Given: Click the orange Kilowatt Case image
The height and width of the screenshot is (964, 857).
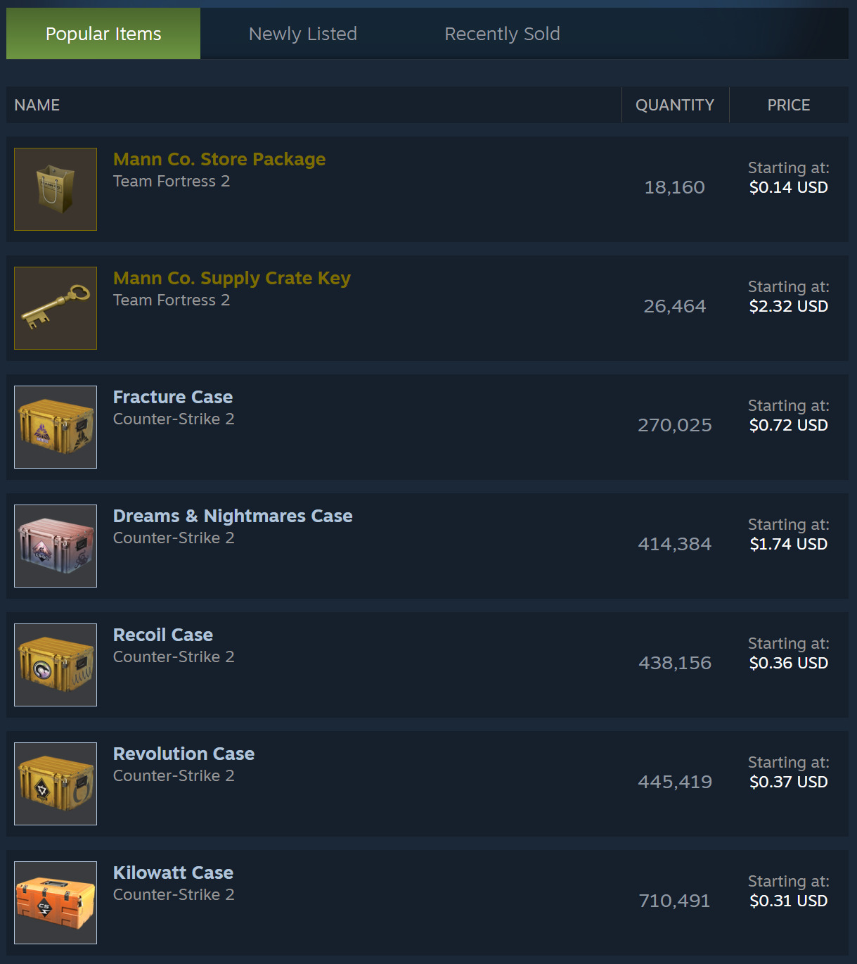Looking at the screenshot, I should point(56,903).
